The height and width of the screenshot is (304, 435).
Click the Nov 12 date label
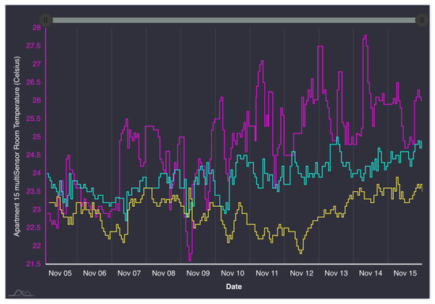301,273
